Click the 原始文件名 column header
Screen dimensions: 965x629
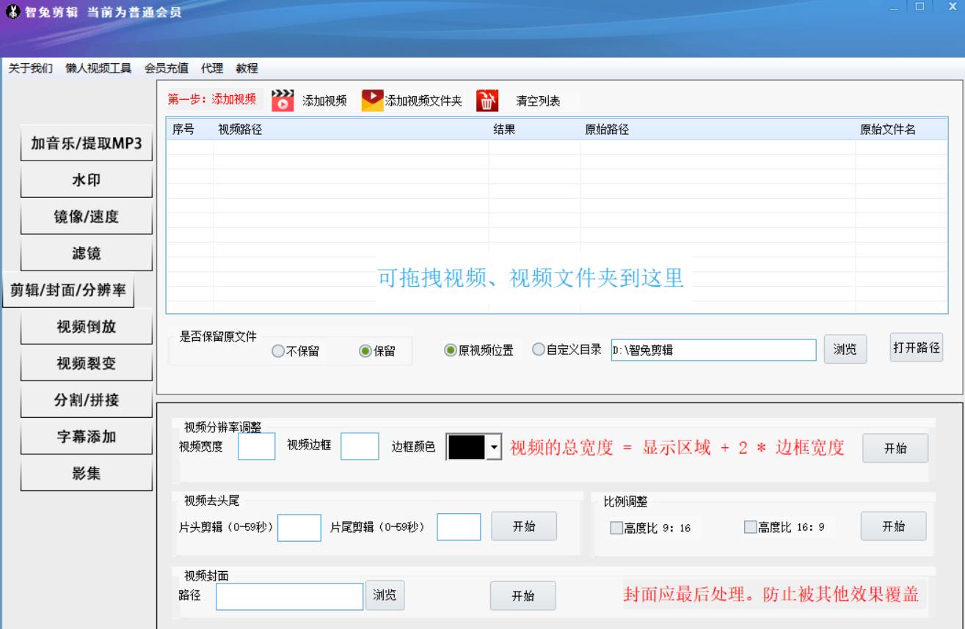pyautogui.click(x=900, y=130)
